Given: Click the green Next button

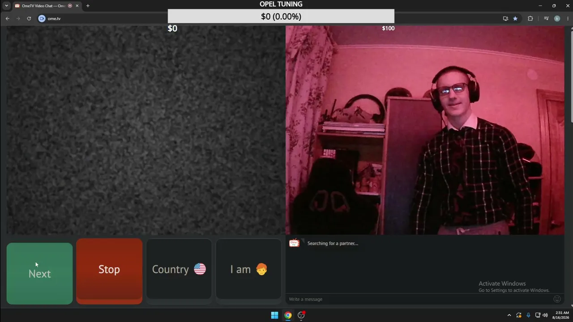Looking at the screenshot, I should [39, 273].
